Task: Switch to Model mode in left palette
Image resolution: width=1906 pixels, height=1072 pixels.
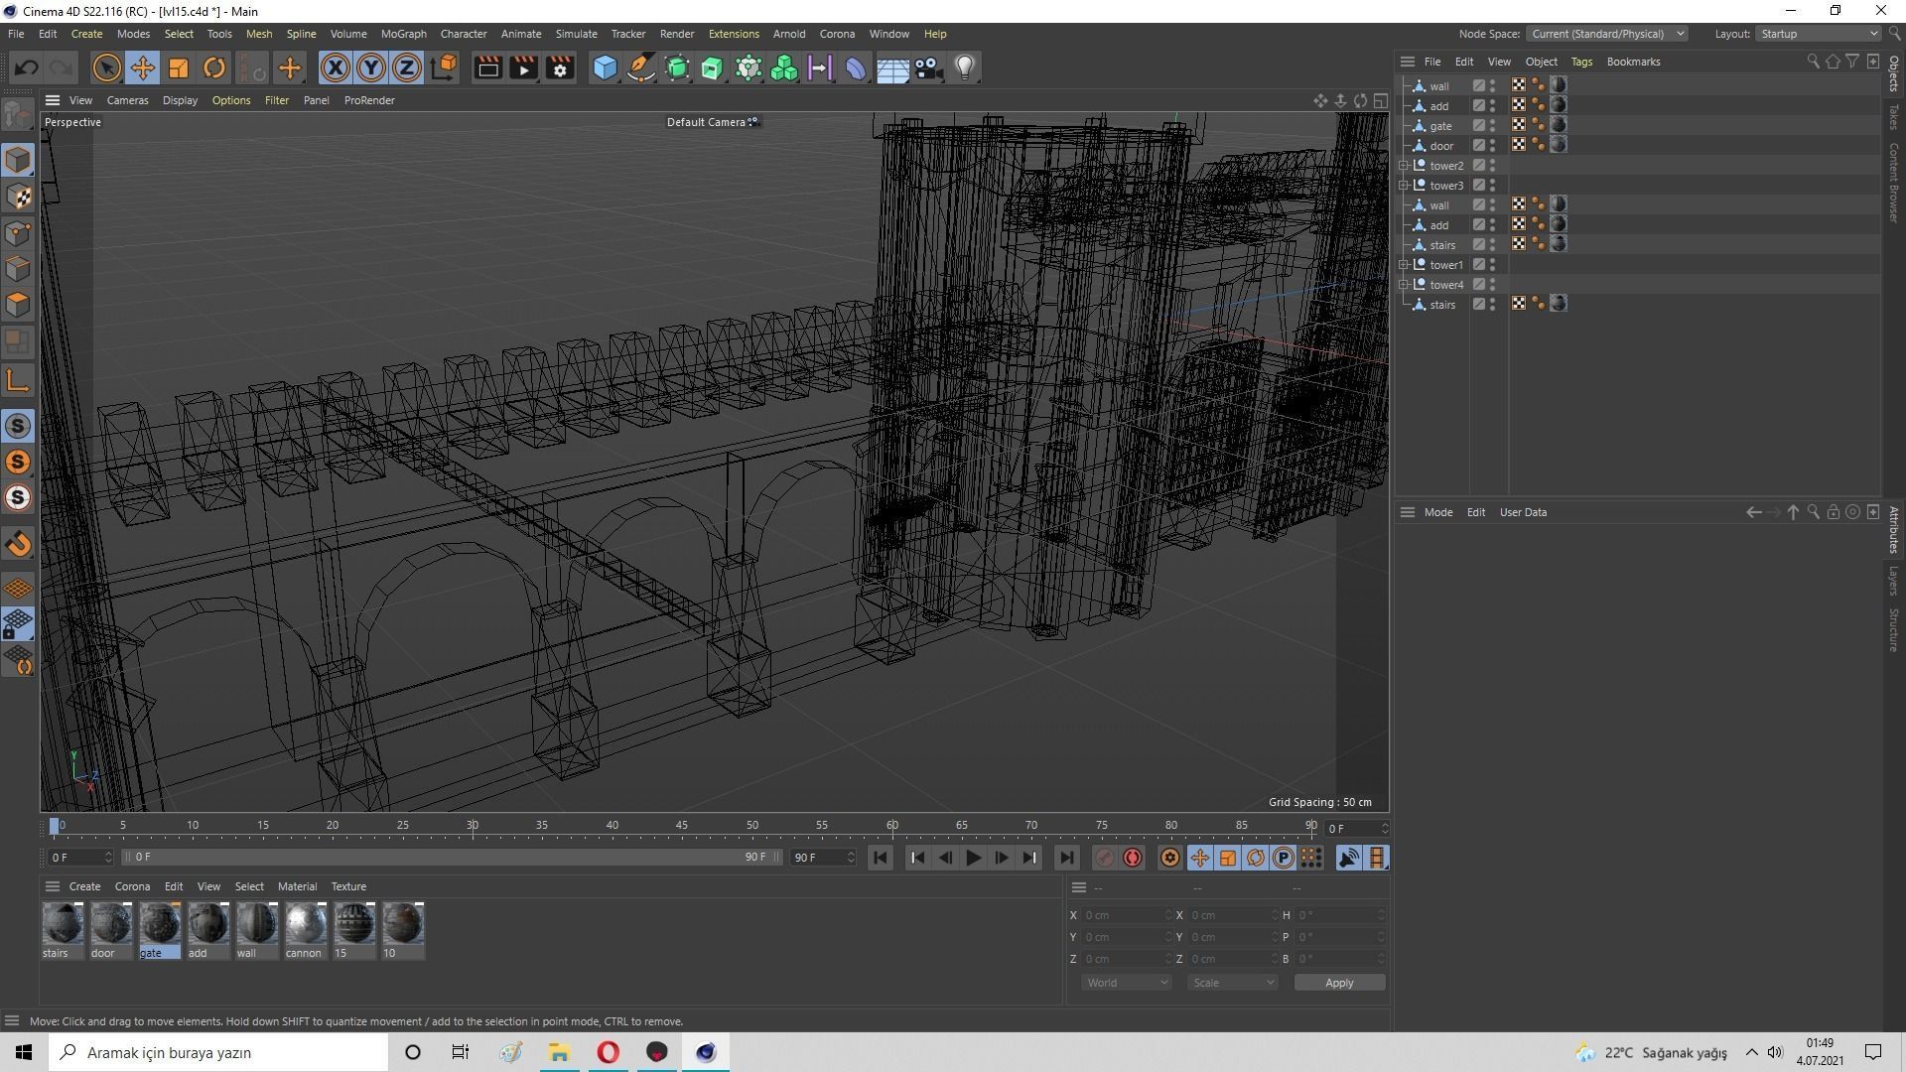Action: 18,160
